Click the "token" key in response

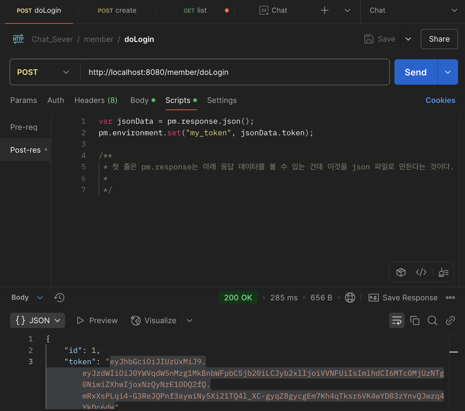point(80,362)
